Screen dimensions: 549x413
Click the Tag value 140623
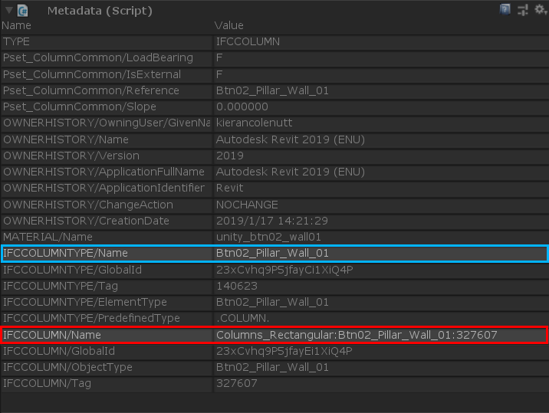point(381,286)
